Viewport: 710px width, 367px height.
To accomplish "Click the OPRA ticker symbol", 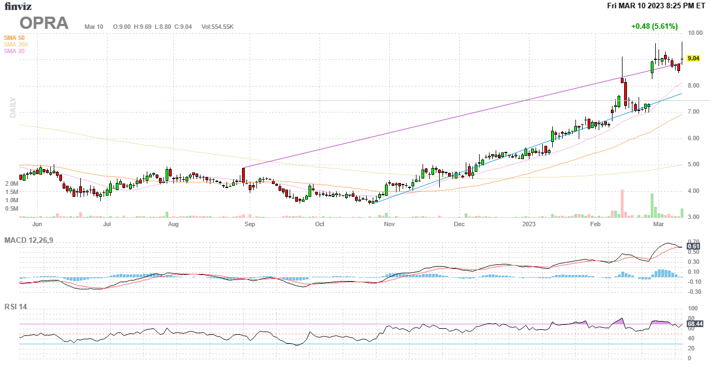I will 44,23.
